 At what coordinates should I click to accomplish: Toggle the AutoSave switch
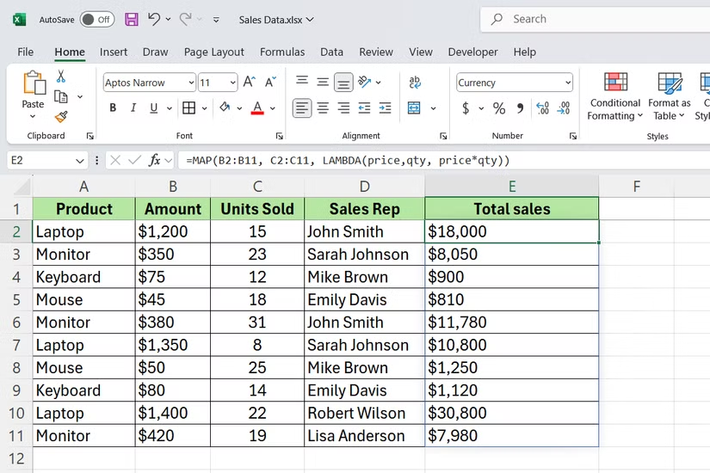click(97, 19)
